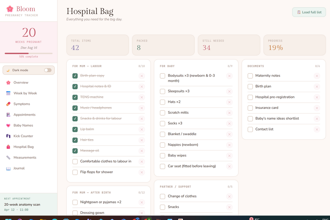Click the Bloom app title

coord(26,9)
